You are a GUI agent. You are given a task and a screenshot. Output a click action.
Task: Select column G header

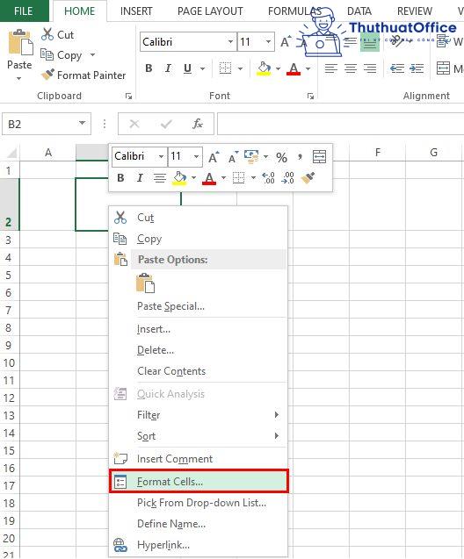point(433,153)
